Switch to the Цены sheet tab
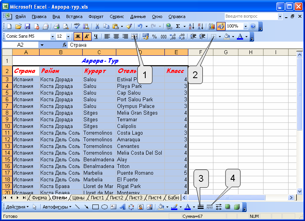This screenshot has width=305, height=221. pyautogui.click(x=78, y=198)
